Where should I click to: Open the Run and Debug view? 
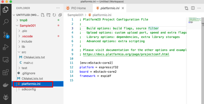tap(6, 47)
